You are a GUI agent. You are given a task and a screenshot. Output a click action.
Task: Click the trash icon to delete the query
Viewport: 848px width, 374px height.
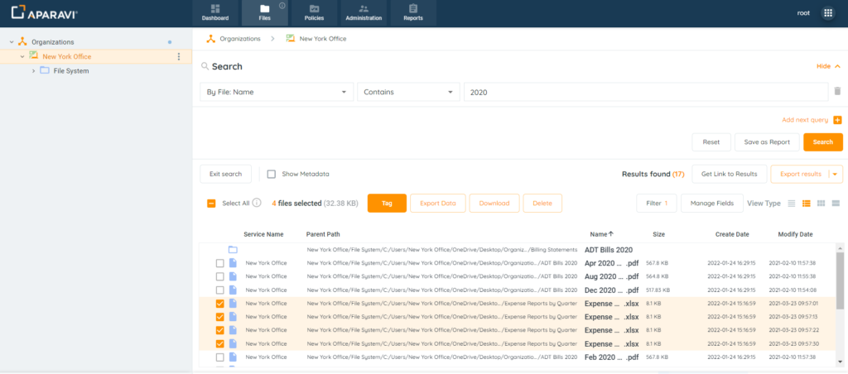[837, 92]
